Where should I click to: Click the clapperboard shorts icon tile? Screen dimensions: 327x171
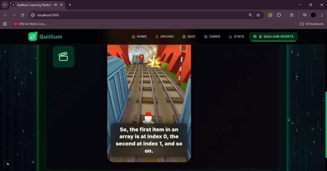pyautogui.click(x=63, y=57)
